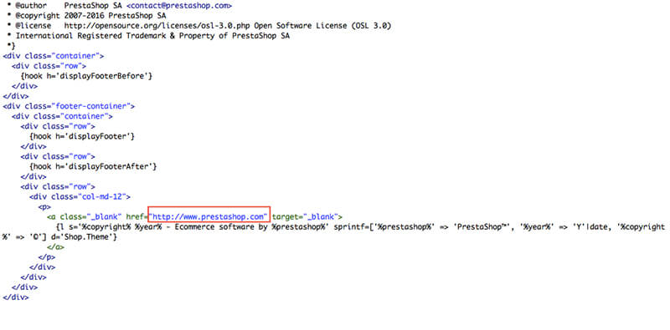
Task: Click the d='Shop.Theme'} text
Action: 84,236
